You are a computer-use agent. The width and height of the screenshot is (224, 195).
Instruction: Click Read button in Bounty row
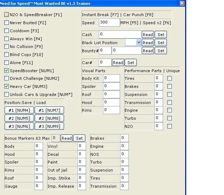[x=148, y=51]
